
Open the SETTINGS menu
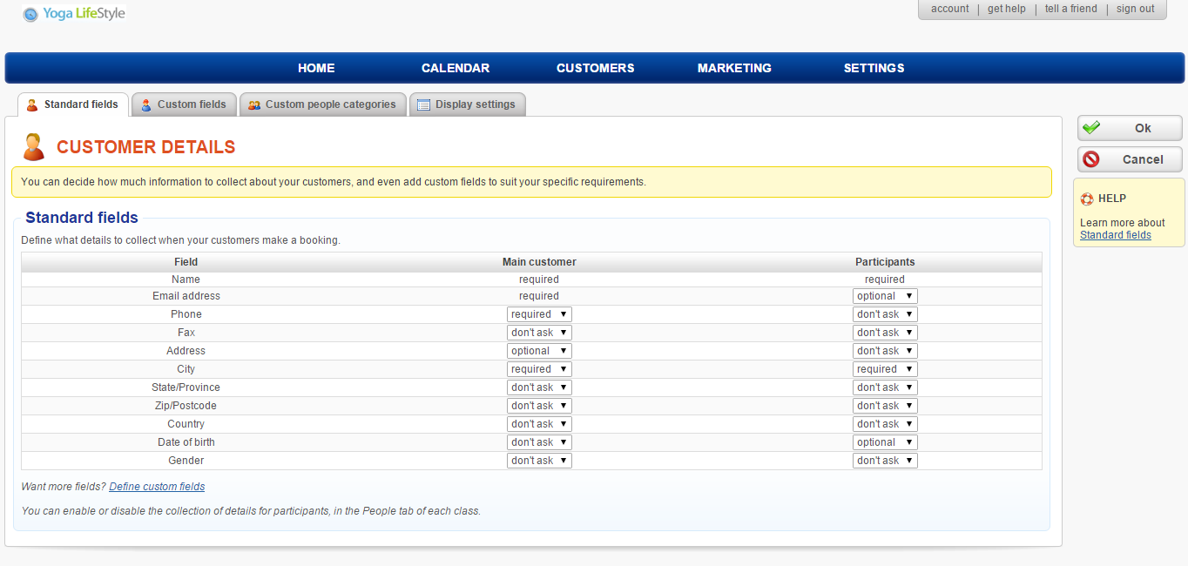pos(874,68)
